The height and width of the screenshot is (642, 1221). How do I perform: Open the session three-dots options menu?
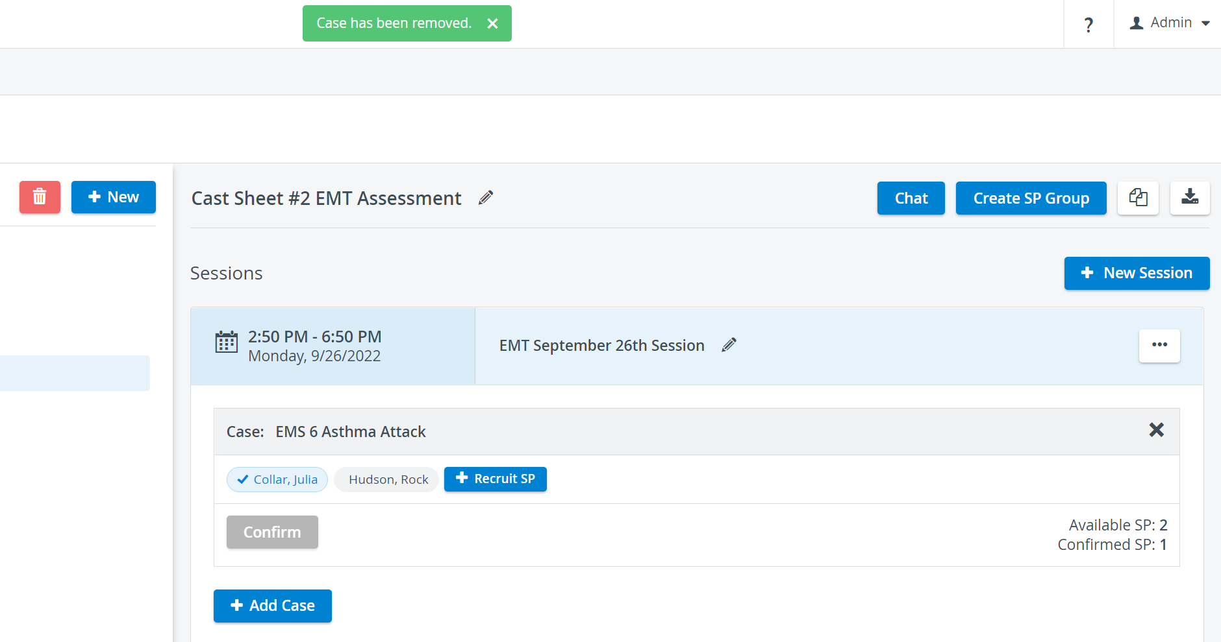pos(1159,346)
